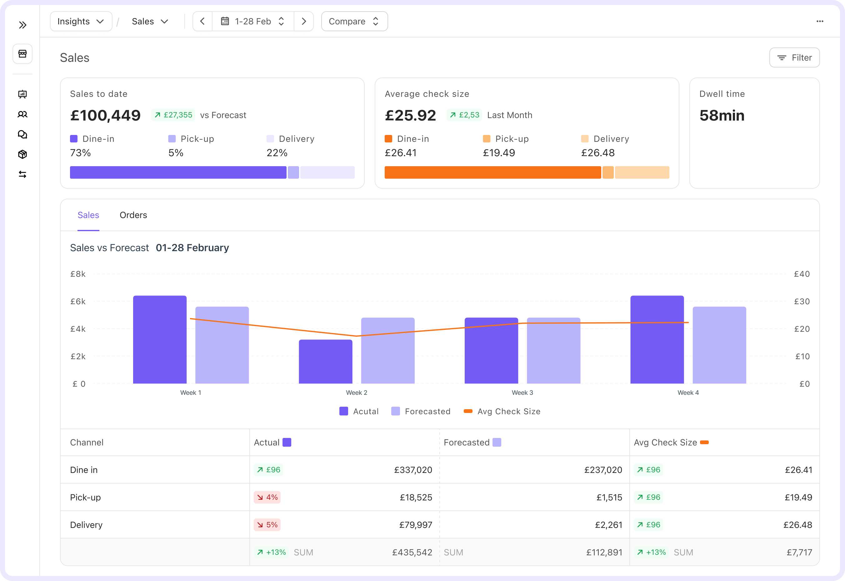Click the Filter button

794,58
